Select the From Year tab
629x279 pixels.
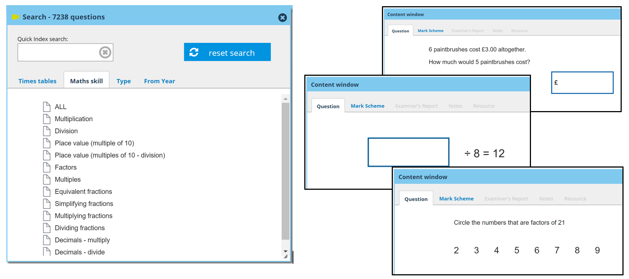(159, 81)
